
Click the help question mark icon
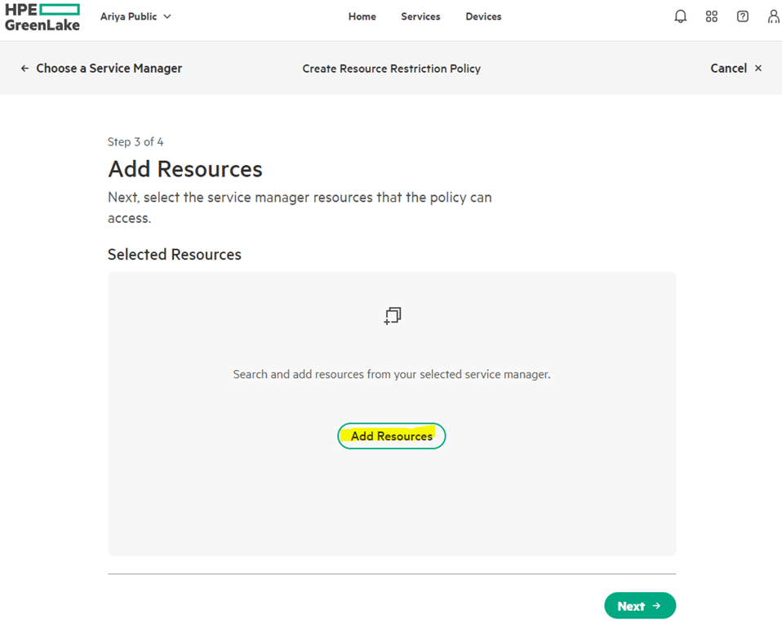pos(742,16)
